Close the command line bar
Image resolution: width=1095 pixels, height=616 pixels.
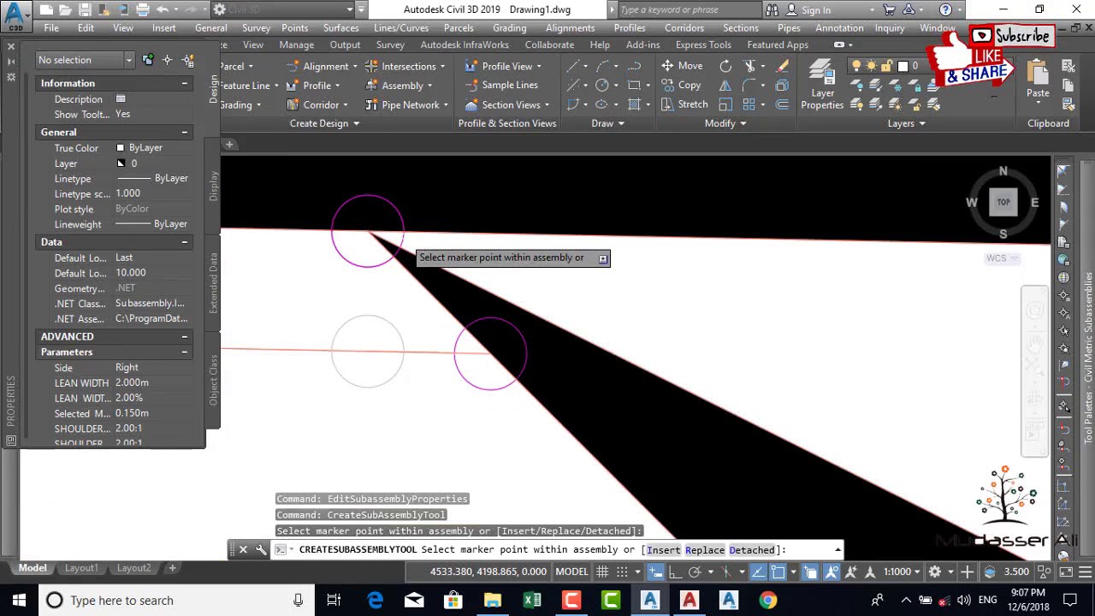tap(243, 550)
